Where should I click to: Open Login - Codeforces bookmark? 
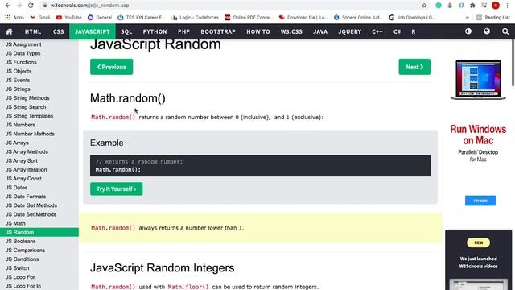pyautogui.click(x=195, y=18)
